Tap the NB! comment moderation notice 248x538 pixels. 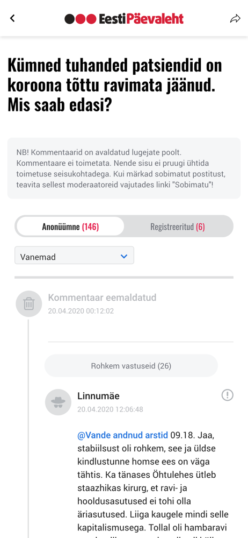124,168
